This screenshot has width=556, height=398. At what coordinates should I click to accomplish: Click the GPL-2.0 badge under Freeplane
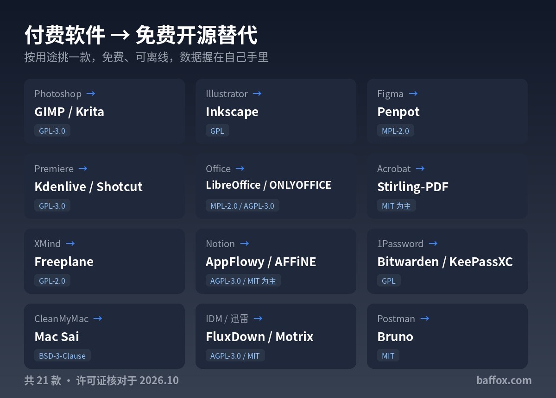point(52,280)
